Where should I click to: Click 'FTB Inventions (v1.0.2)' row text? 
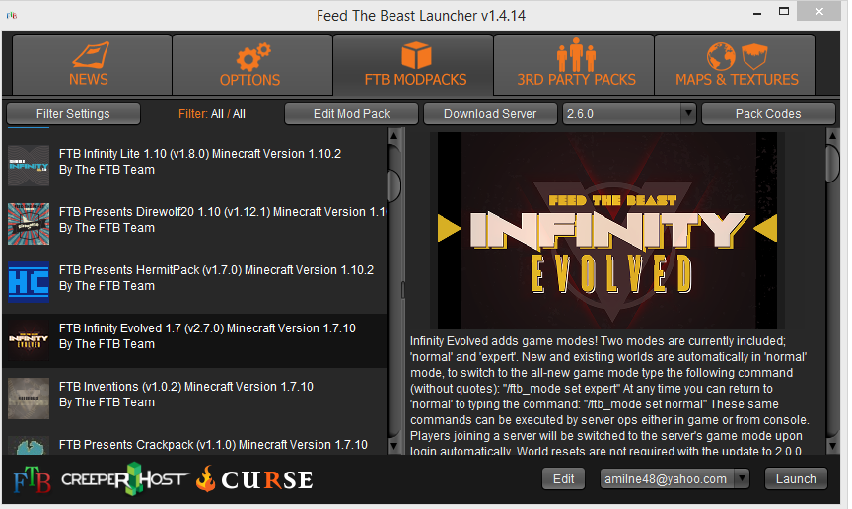(x=185, y=387)
